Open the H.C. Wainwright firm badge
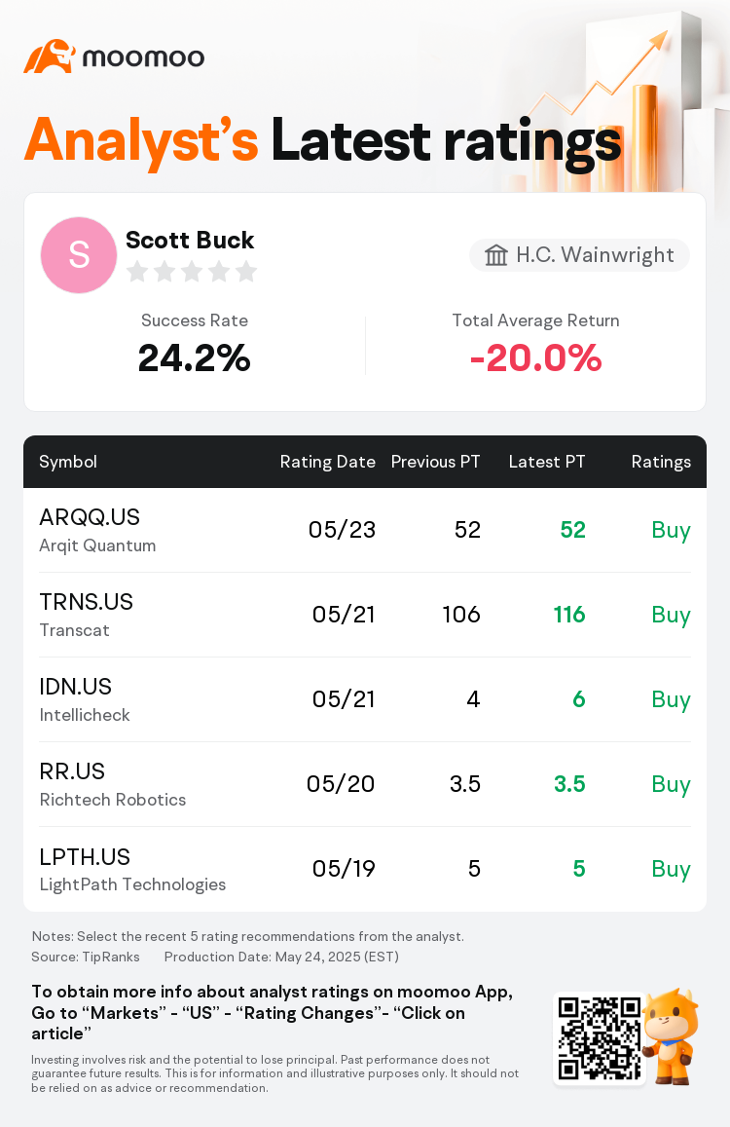730x1127 pixels. click(580, 255)
